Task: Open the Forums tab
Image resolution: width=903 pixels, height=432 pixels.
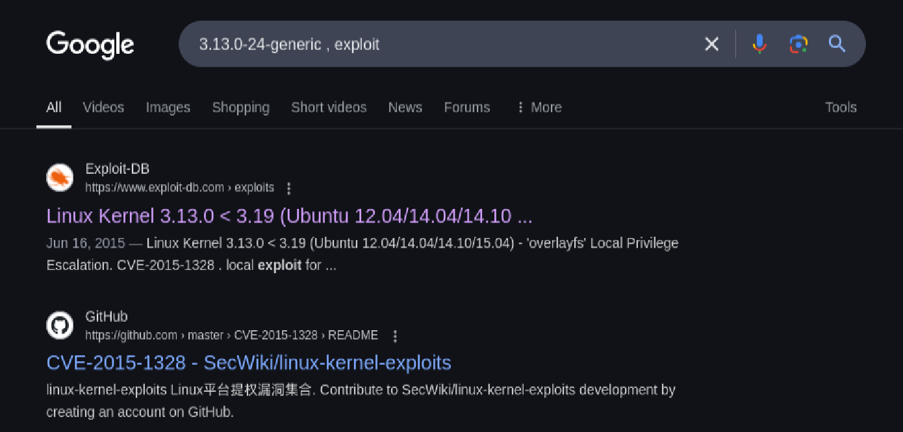Action: coord(466,108)
